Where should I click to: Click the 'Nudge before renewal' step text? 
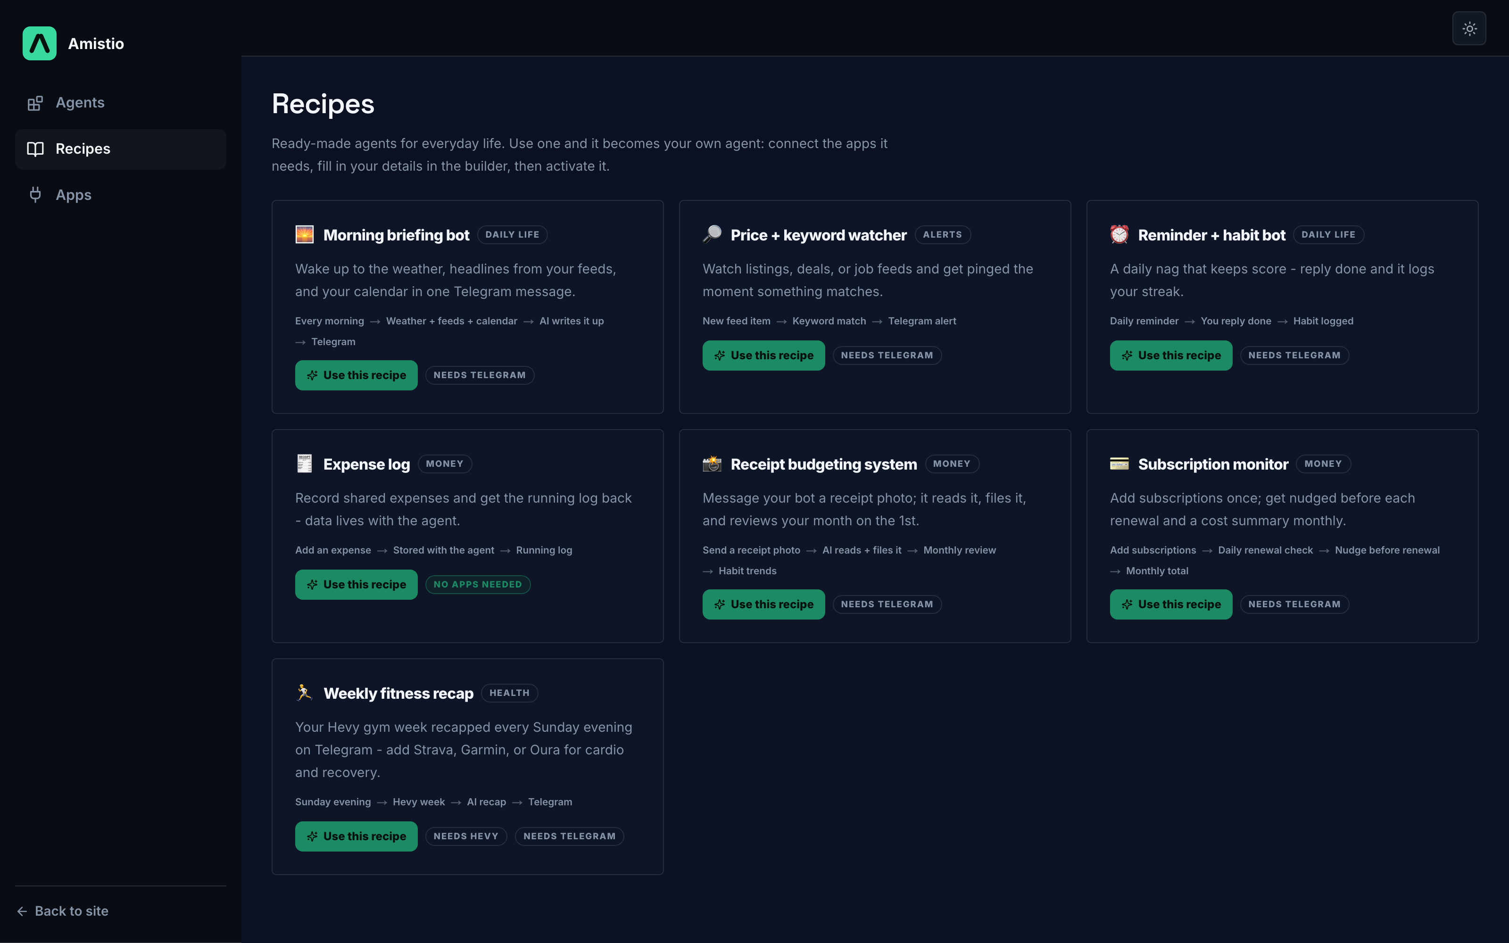1387,550
